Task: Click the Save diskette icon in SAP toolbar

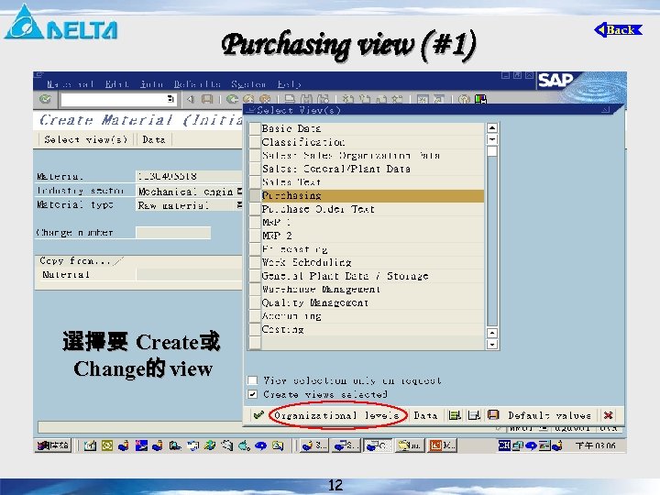Action: [x=206, y=99]
